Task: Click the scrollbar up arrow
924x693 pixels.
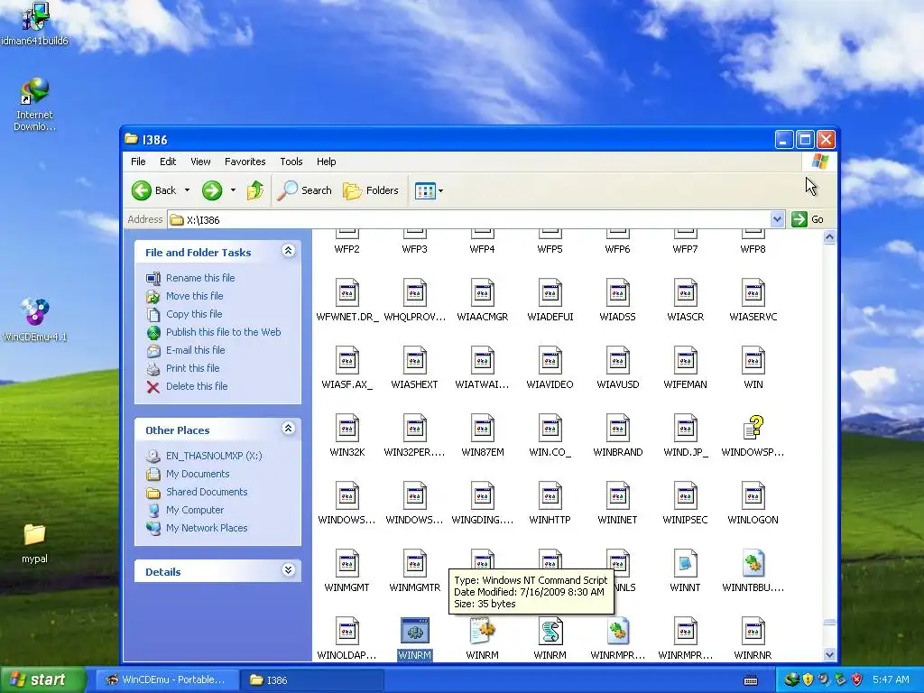Action: (x=829, y=237)
